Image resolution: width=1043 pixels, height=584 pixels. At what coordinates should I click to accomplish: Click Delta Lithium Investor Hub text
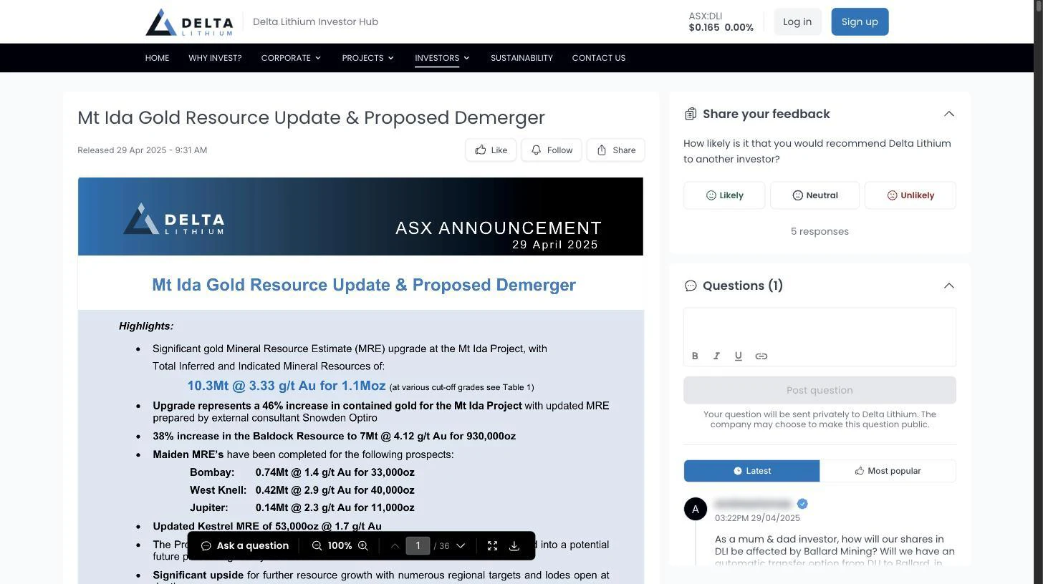(315, 21)
